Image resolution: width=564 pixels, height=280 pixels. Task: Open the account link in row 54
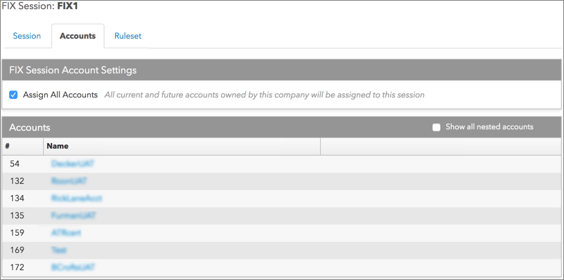73,164
